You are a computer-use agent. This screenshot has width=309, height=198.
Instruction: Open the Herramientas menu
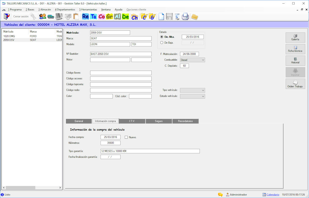(88, 10)
